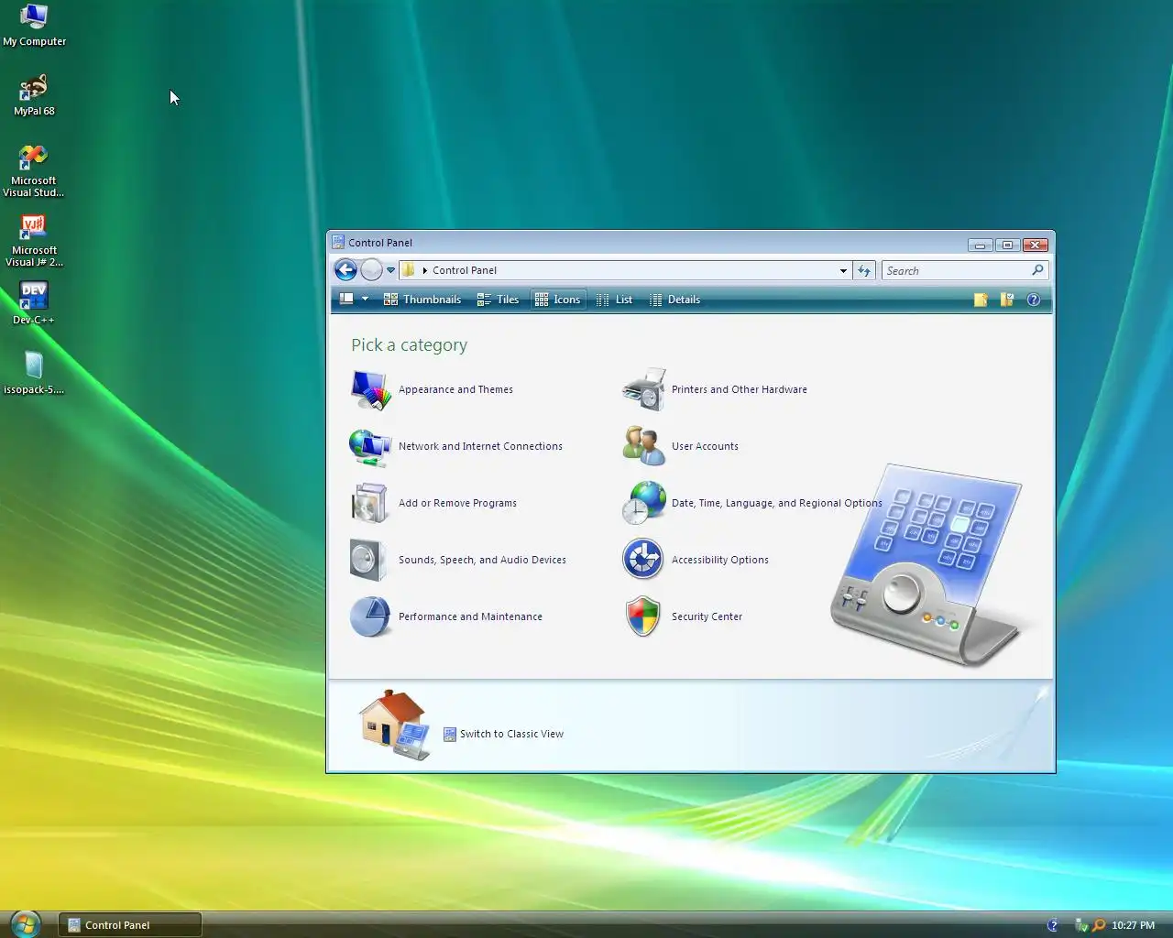Click the Sounds, Speech, and Audio Devices link
The width and height of the screenshot is (1173, 938).
(x=482, y=561)
